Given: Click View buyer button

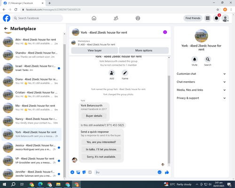Looking at the screenshot, I should coord(94,50).
